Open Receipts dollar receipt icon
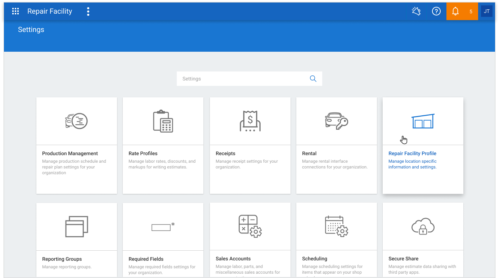Image resolution: width=499 pixels, height=278 pixels. coord(250,121)
